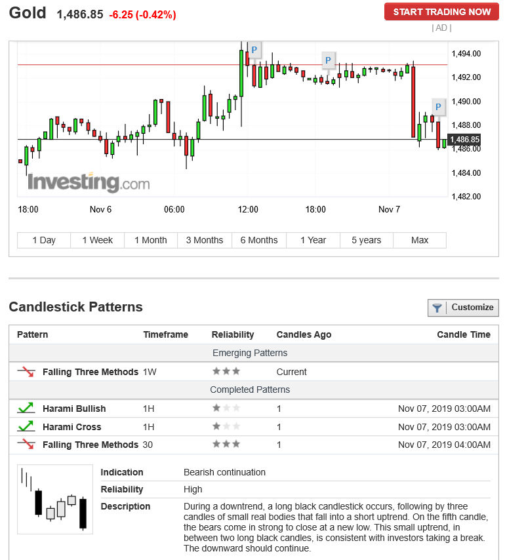Click the Falling Three Methods candlestick illustration
The height and width of the screenshot is (560, 505).
55,500
